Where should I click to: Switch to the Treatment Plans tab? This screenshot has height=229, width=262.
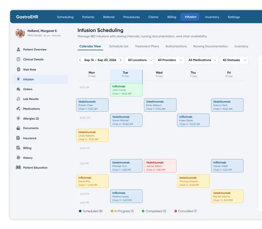point(147,46)
